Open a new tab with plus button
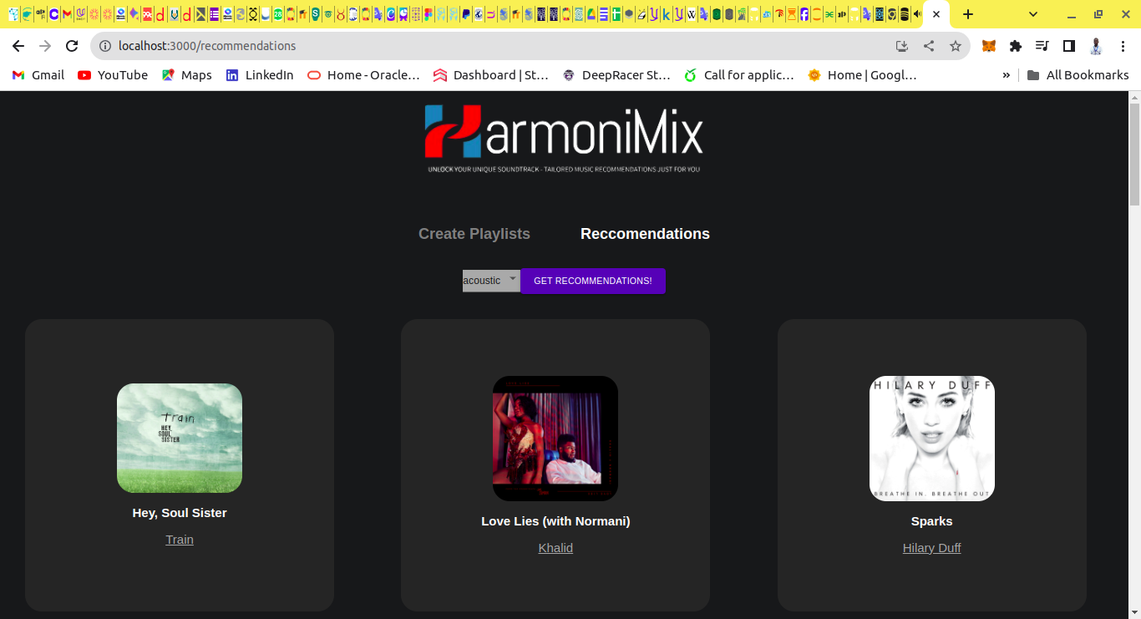The image size is (1141, 619). pyautogui.click(x=967, y=14)
